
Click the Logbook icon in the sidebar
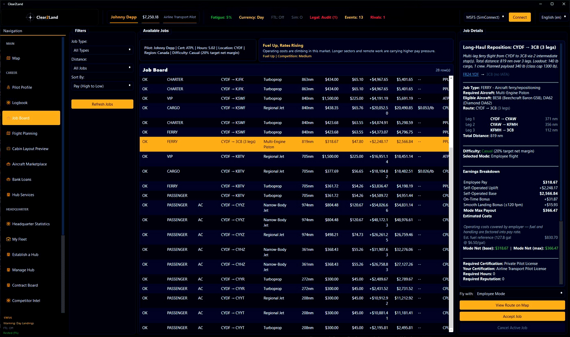coord(9,103)
